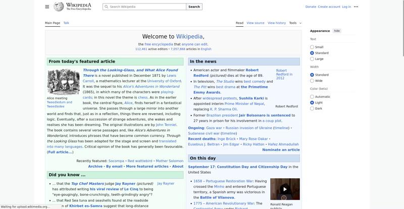Click the Search button
Image resolution: width=404 pixels, height=209 pixels.
click(x=194, y=7)
